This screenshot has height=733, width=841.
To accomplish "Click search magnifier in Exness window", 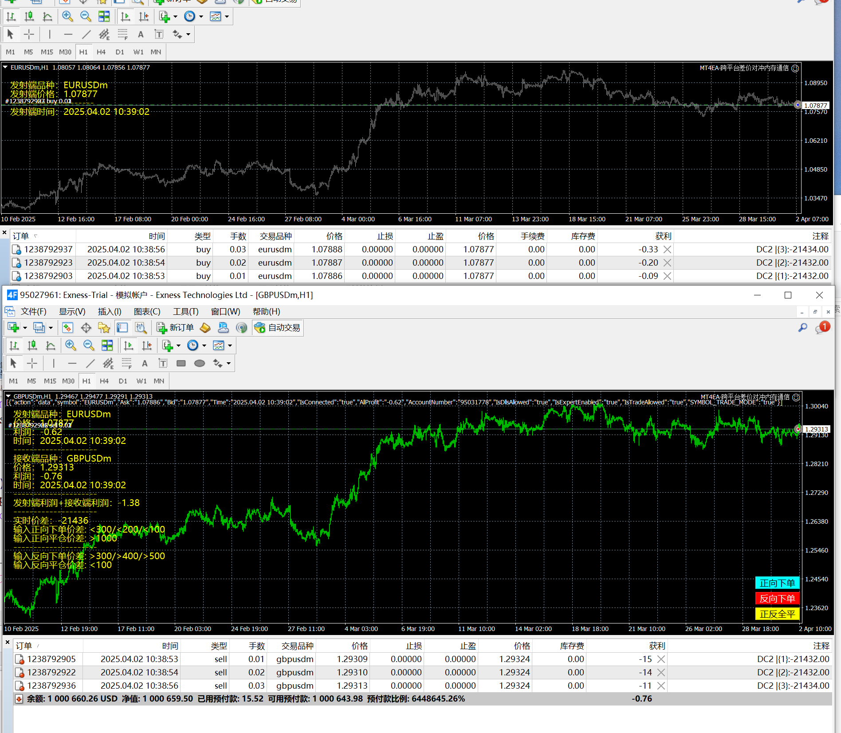I will 802,328.
